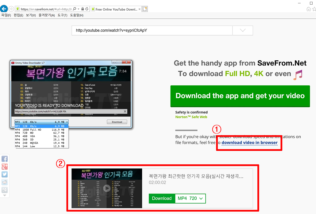Open the 즐겨찾기(A) menu
This screenshot has height=214, width=316.
click(47, 15)
